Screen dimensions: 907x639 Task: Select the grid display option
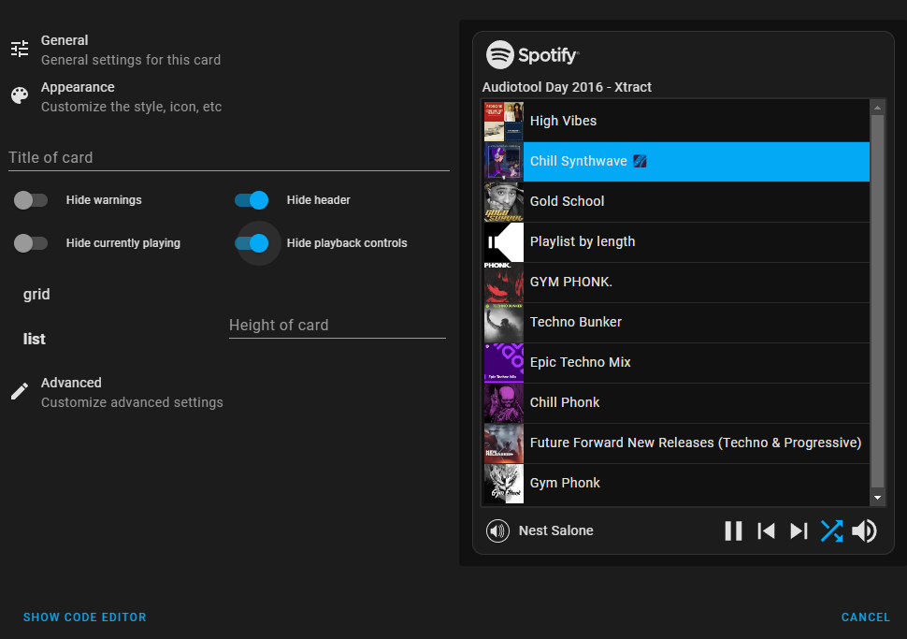pos(36,294)
